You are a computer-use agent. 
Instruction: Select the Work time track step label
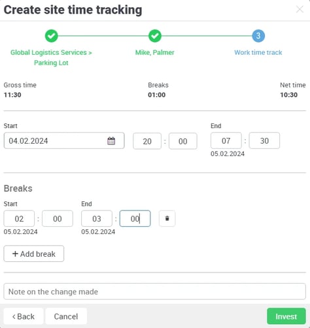tap(258, 52)
